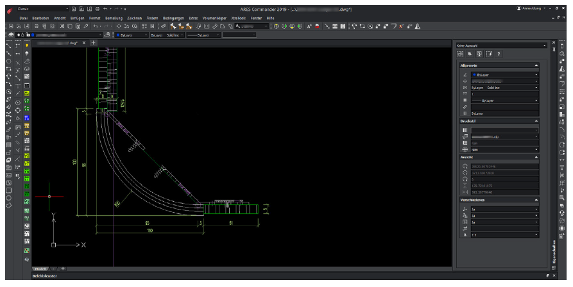Screen dimensions: 573x287
Task: Collapse the Druckstil section
Action: coord(536,121)
